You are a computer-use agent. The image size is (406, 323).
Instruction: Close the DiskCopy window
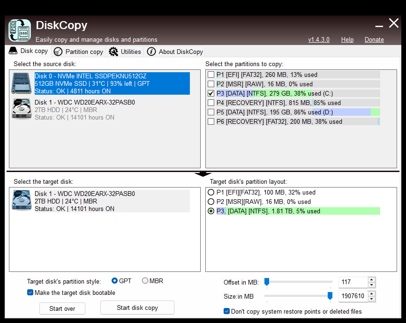(x=393, y=23)
